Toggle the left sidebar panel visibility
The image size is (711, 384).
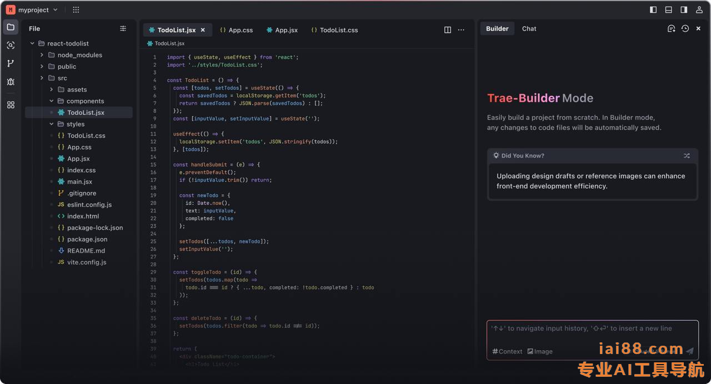click(653, 10)
